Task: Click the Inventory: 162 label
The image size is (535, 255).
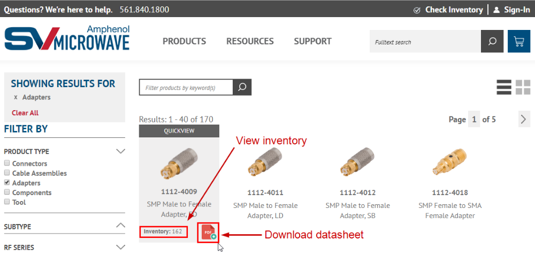Action: coord(163,231)
